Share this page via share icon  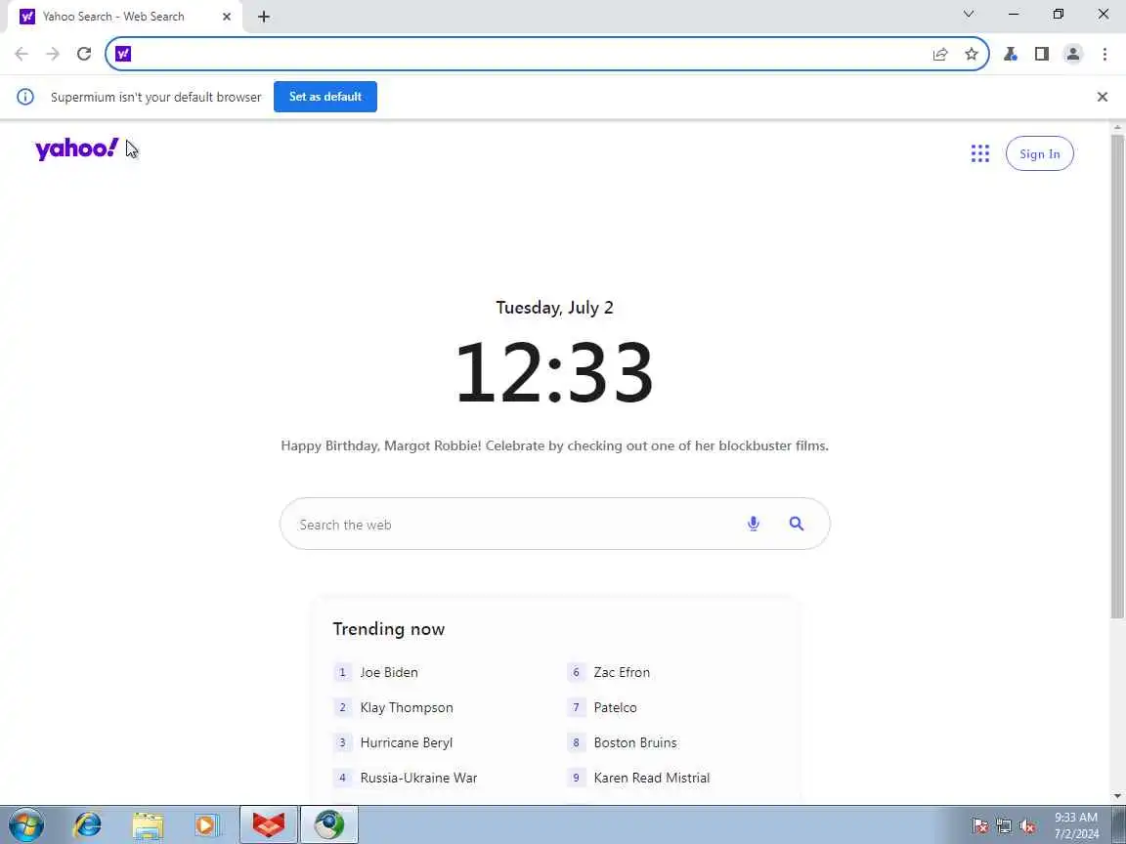(x=940, y=54)
